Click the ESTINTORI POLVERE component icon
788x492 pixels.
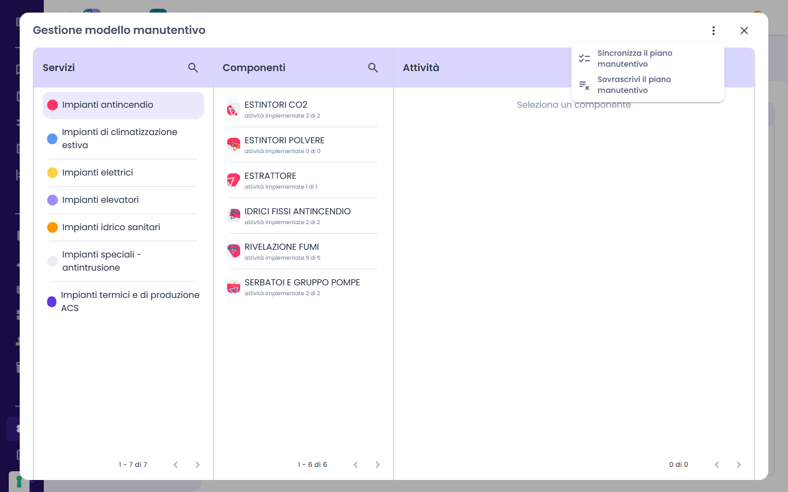(234, 145)
